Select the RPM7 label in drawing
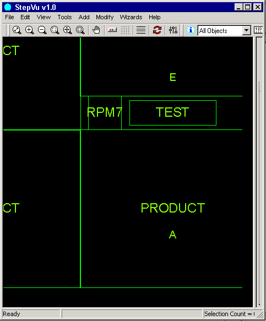The image size is (266, 321). click(x=105, y=112)
